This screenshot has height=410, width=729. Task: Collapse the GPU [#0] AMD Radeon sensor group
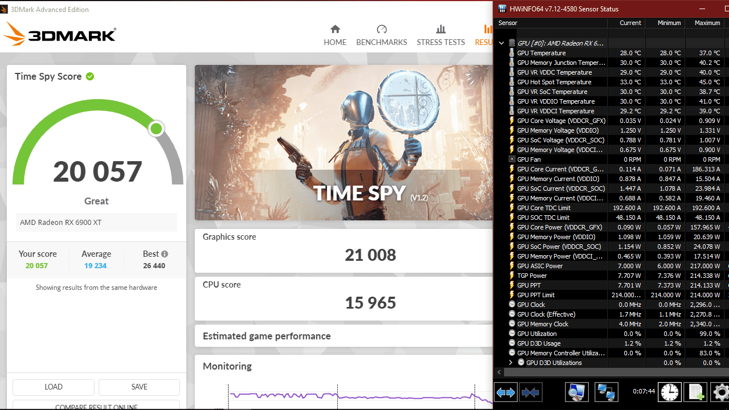tap(501, 43)
